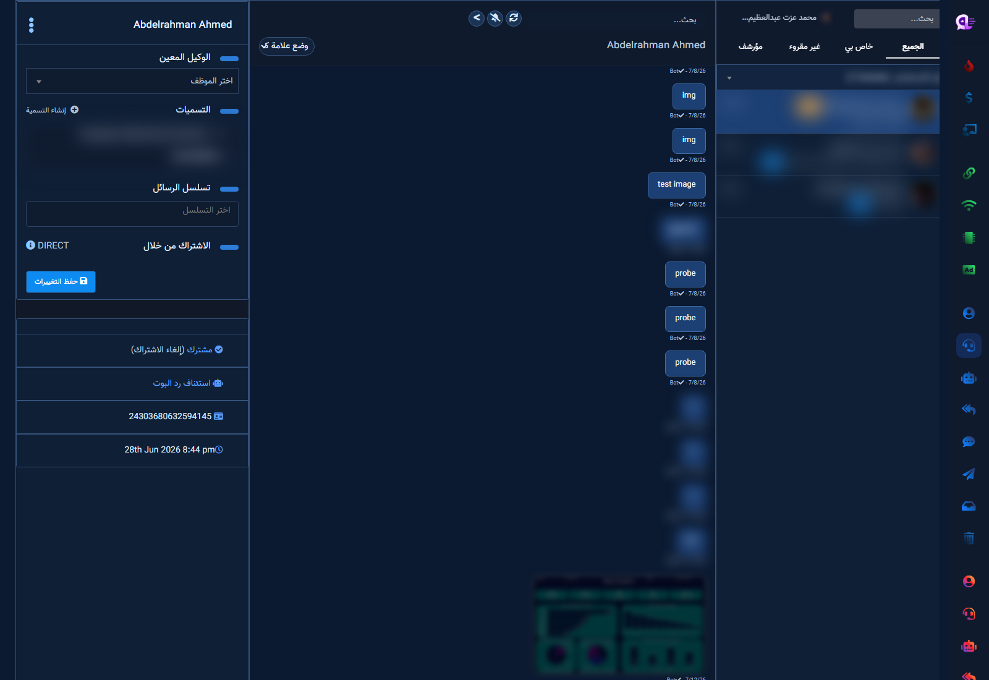
Task: Click 'Abdelrahman Ahmed' name in chat header
Action: tap(656, 45)
